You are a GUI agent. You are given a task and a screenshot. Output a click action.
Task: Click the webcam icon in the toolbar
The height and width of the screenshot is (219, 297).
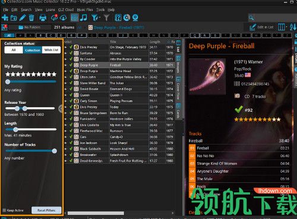pyautogui.click(x=135, y=18)
